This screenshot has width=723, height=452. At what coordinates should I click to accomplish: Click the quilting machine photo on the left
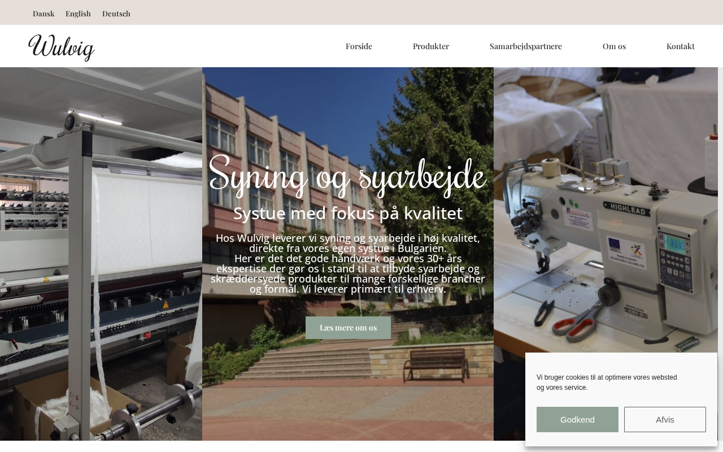pos(101,254)
